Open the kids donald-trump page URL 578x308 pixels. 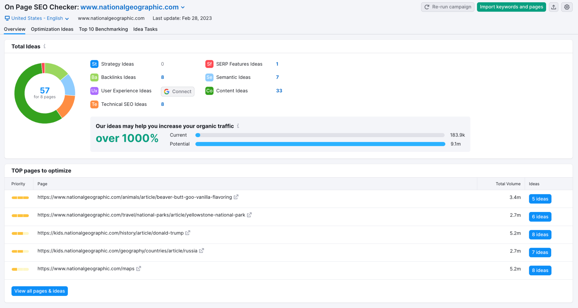[110, 233]
